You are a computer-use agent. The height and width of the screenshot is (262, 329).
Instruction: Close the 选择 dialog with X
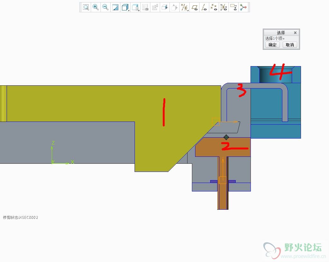295,33
